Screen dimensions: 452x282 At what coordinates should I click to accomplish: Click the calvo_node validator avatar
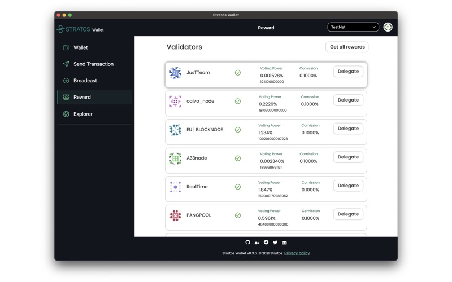(x=175, y=102)
